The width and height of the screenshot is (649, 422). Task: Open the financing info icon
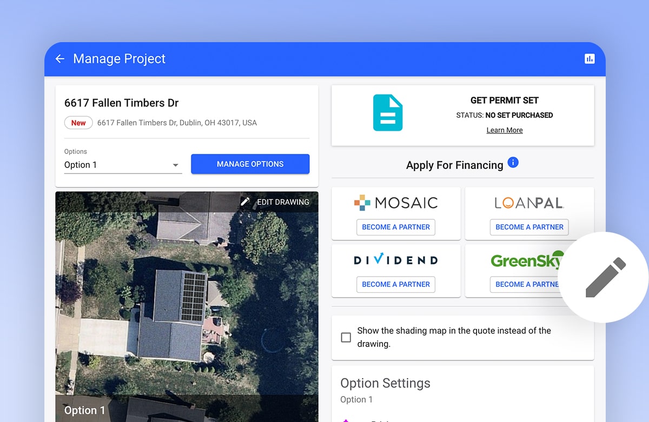pyautogui.click(x=513, y=162)
